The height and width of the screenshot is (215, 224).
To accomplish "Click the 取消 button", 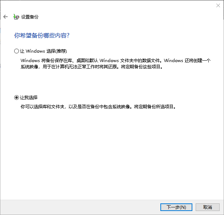I will coord(208,207).
